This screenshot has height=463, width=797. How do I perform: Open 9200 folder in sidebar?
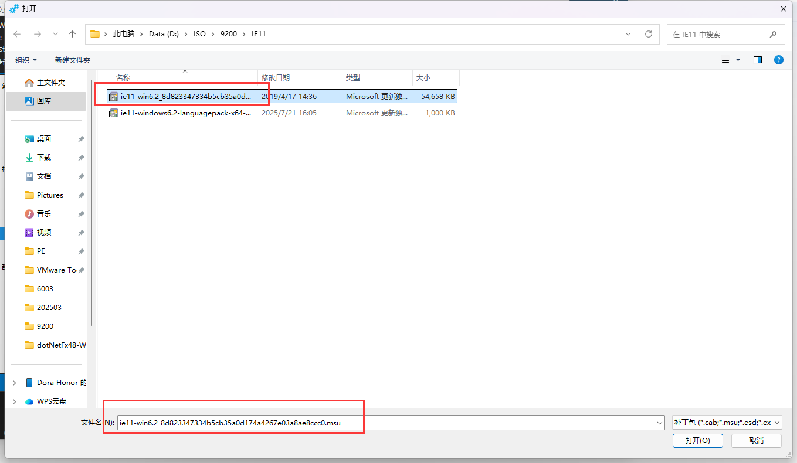pos(46,326)
